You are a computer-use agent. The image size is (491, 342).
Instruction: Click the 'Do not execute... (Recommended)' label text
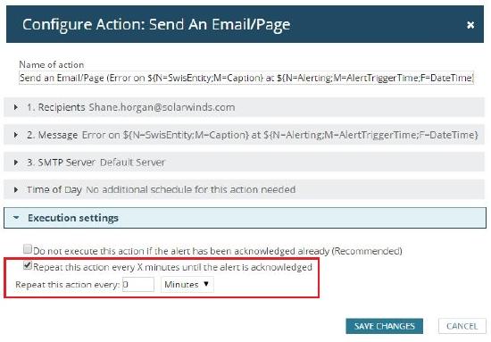click(218, 251)
